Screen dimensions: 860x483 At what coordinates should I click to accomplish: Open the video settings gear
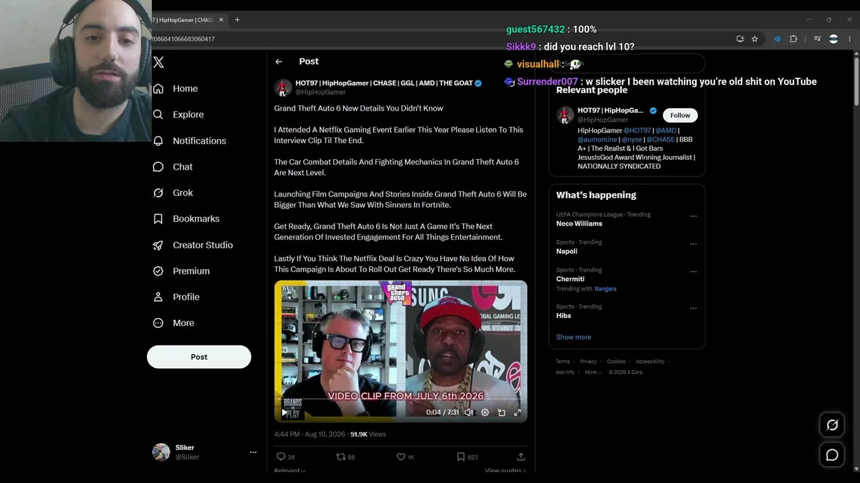[485, 413]
